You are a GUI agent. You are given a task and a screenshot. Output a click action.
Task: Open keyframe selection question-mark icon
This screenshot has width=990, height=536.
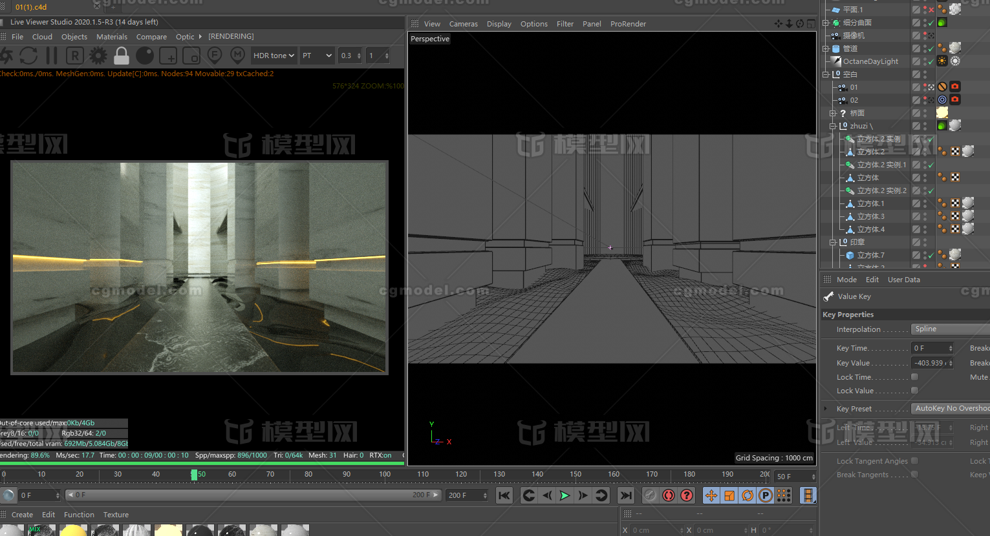pos(687,495)
